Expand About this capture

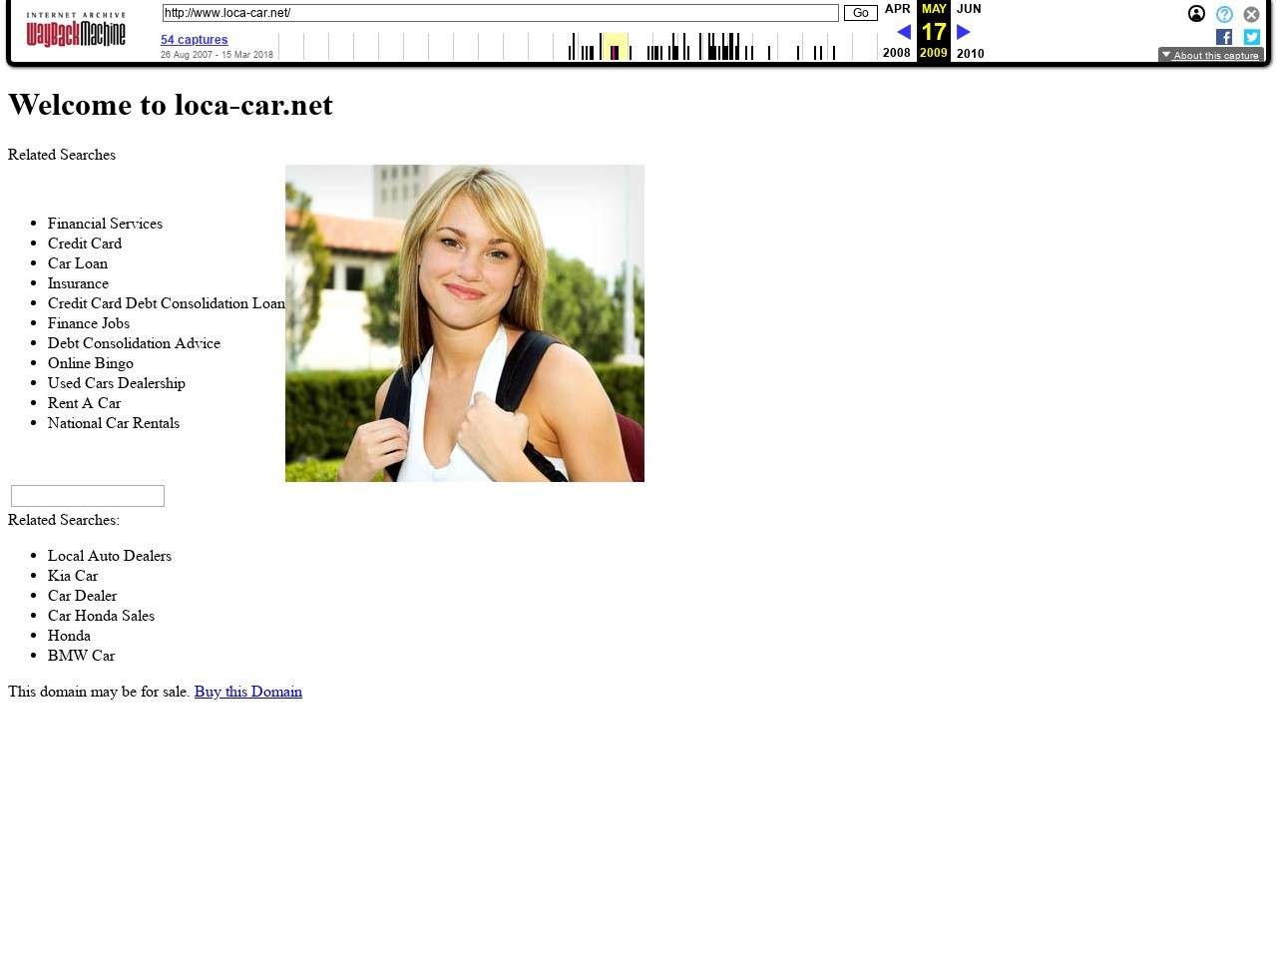1210,55
